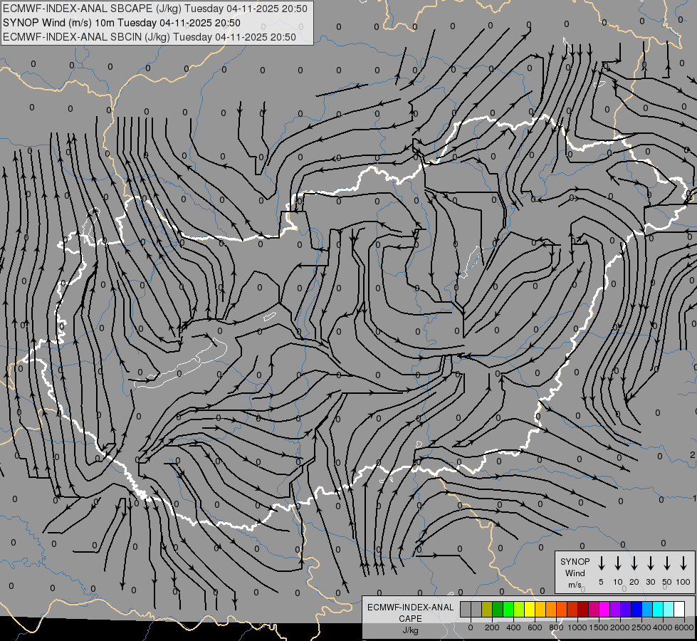
Task: Pick the bright green CAPE legend swatch
Action: pos(508,609)
